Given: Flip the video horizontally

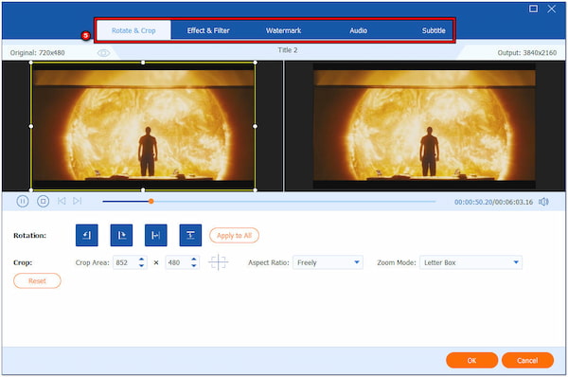Looking at the screenshot, I should (x=156, y=235).
